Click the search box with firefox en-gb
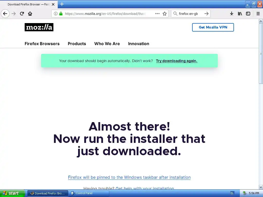The width and height of the screenshot is (263, 197). (191, 14)
